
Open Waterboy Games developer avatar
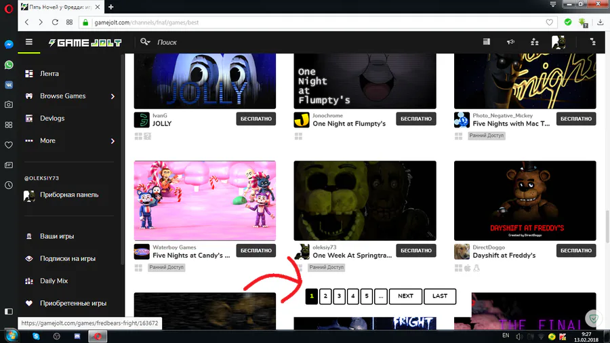pos(142,251)
